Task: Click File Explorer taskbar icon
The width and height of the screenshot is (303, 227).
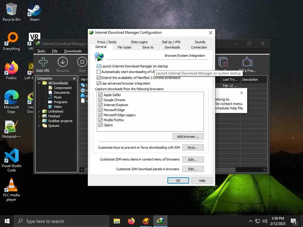Action: click(x=117, y=221)
